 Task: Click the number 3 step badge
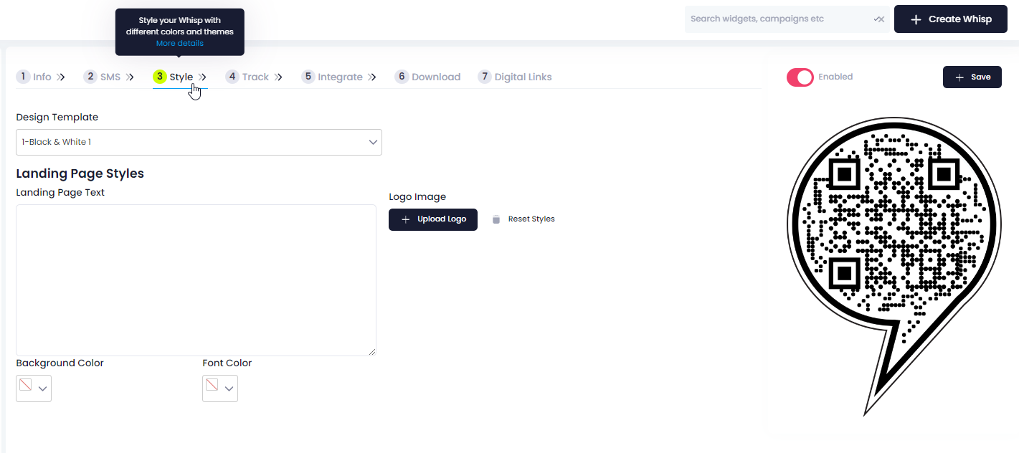pos(160,77)
